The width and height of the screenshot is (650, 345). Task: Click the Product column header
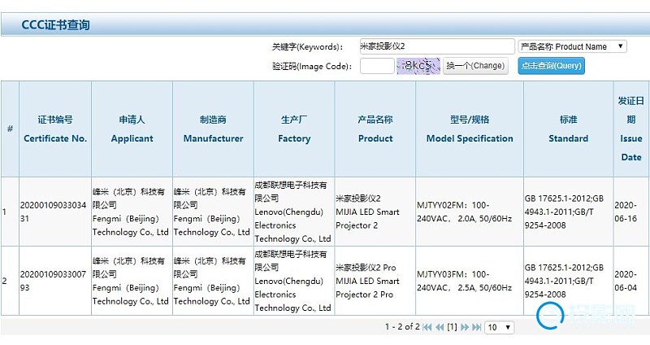tap(375, 129)
